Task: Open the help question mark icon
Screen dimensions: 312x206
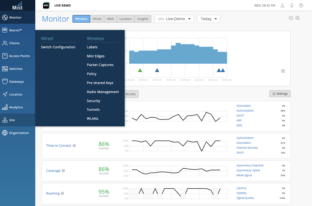Action: click(301, 5)
